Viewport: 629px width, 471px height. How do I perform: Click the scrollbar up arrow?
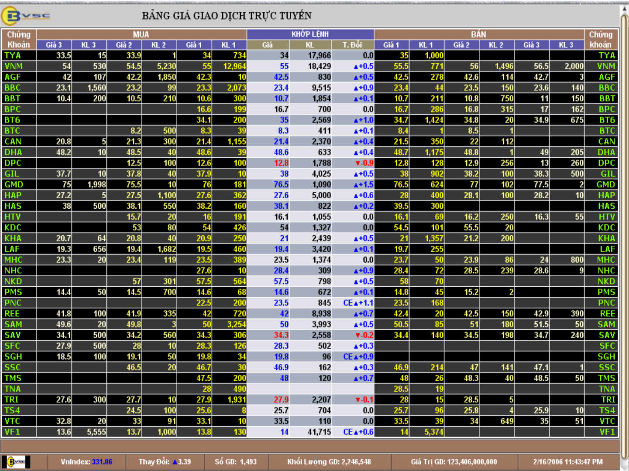(x=624, y=9)
